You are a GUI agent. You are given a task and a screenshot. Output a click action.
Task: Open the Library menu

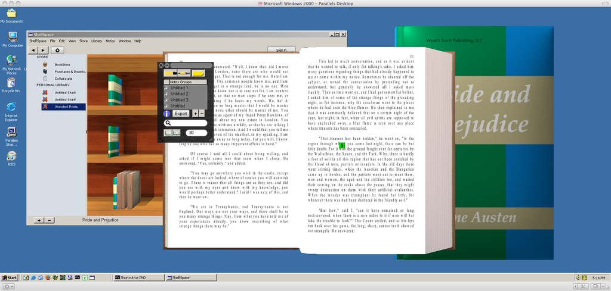pos(96,41)
